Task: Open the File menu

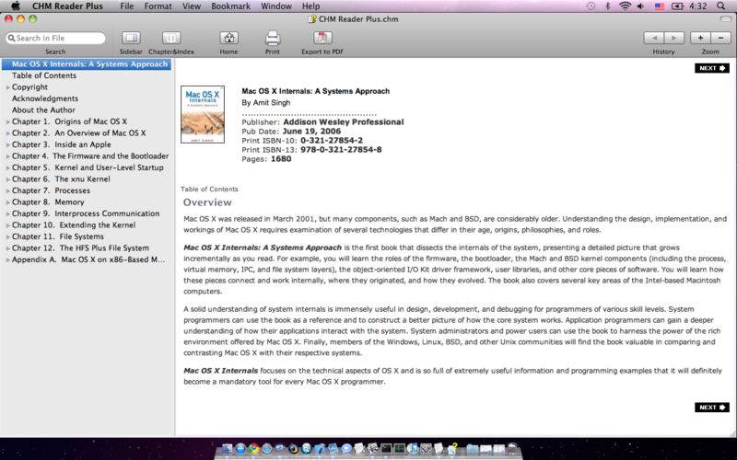Action: tap(126, 6)
